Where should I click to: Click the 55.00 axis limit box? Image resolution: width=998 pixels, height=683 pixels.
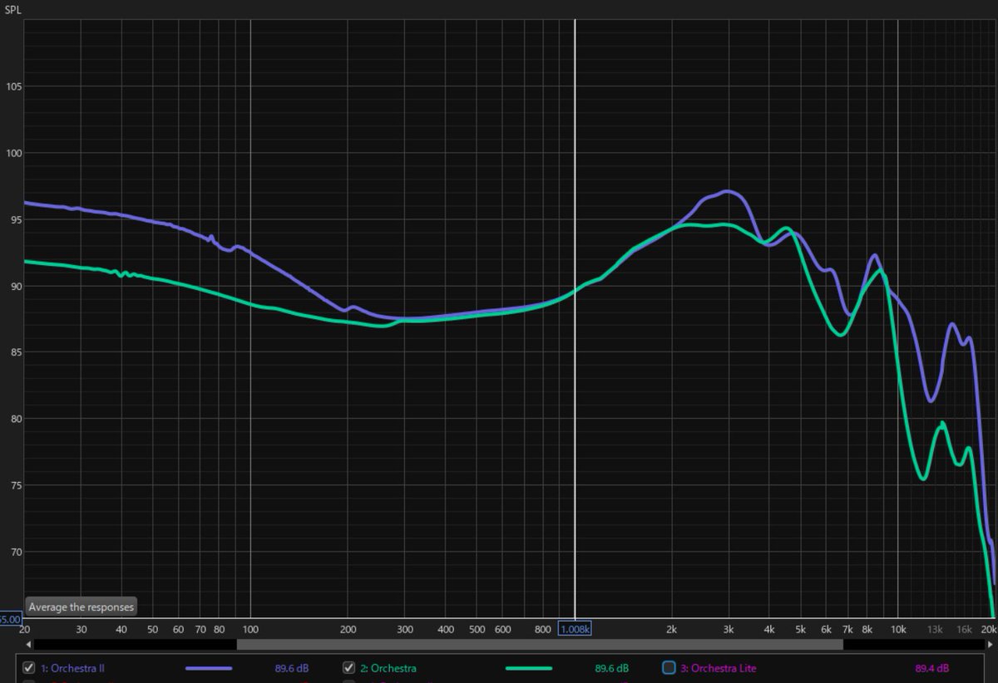10,619
